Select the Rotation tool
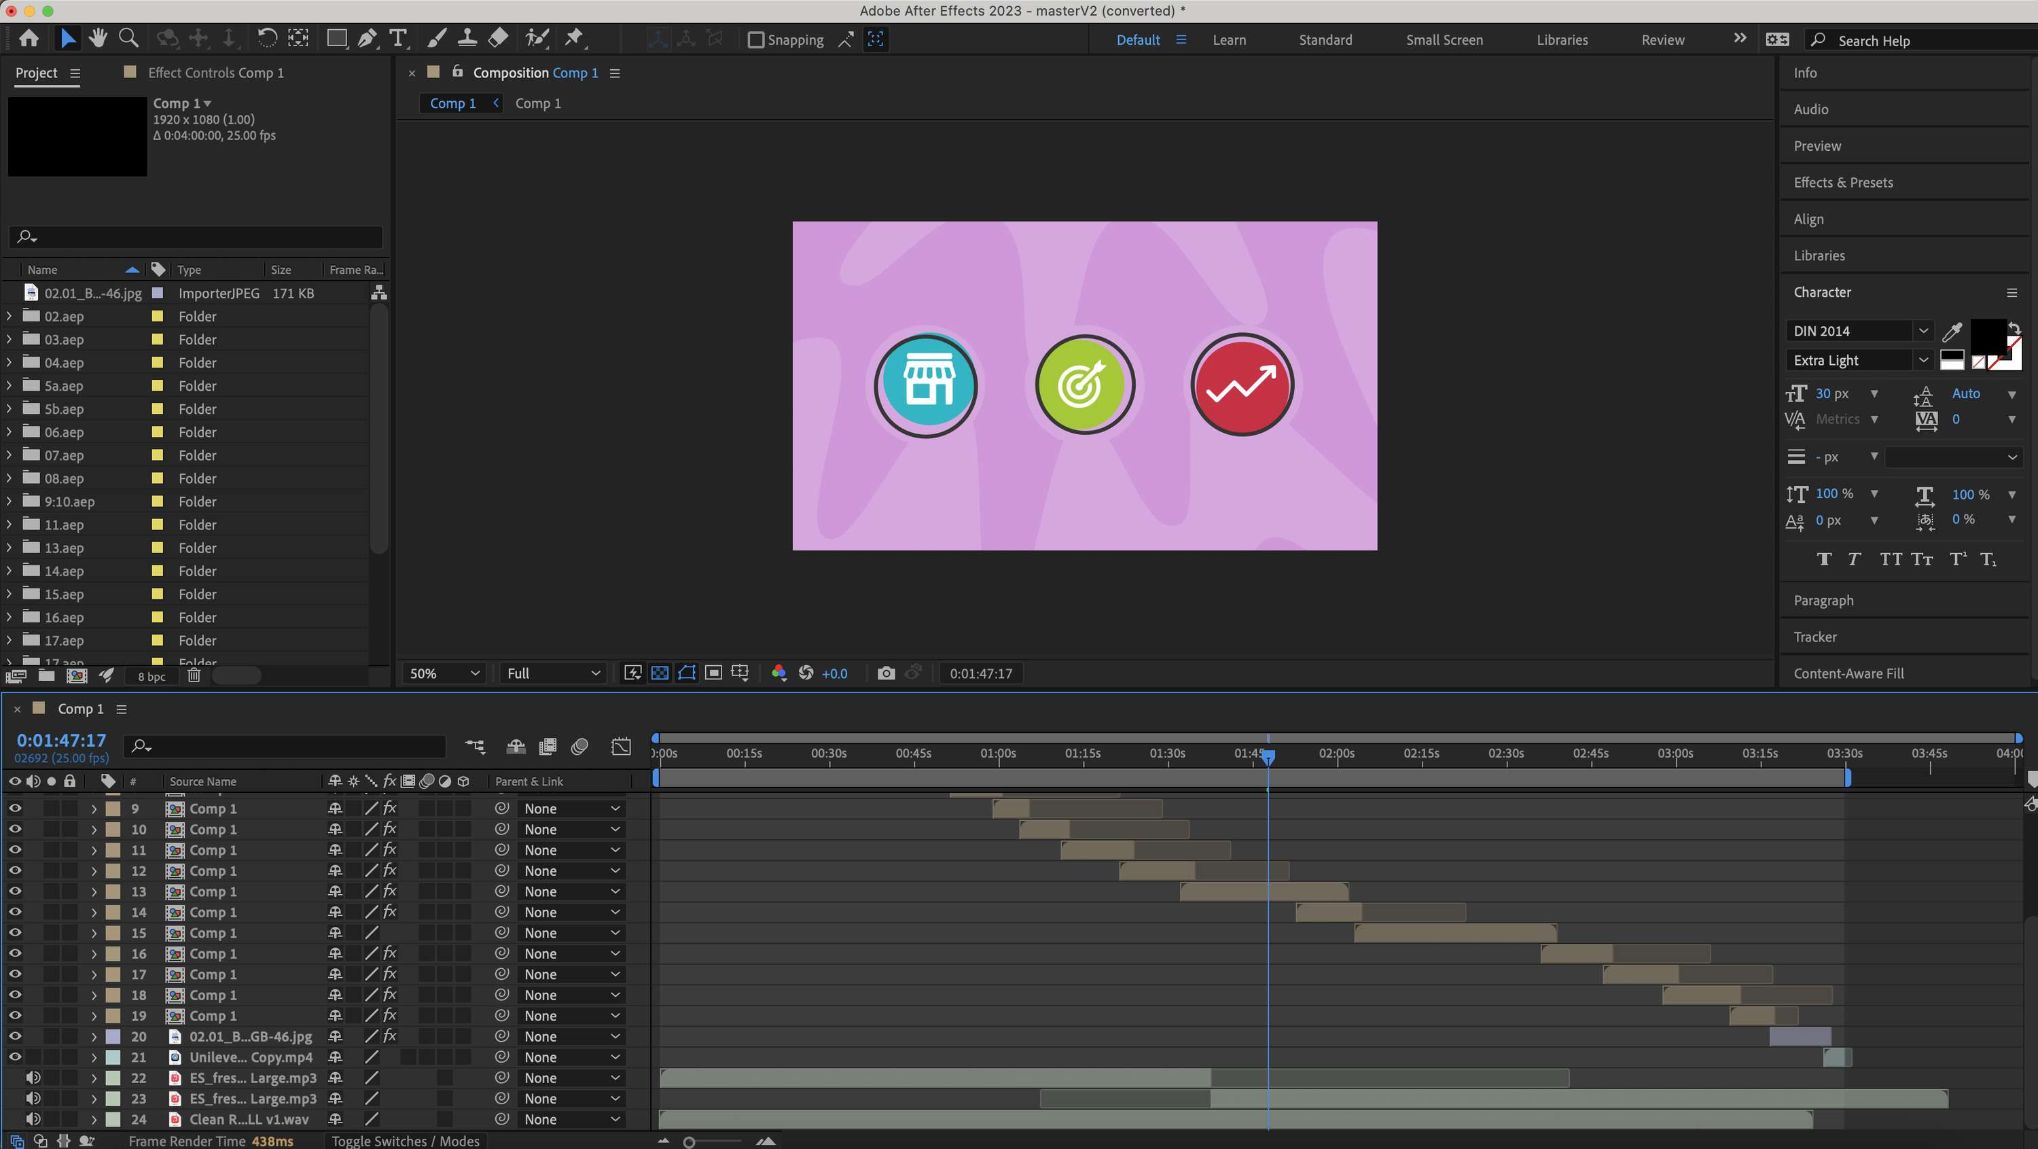This screenshot has height=1149, width=2038. (x=268, y=38)
